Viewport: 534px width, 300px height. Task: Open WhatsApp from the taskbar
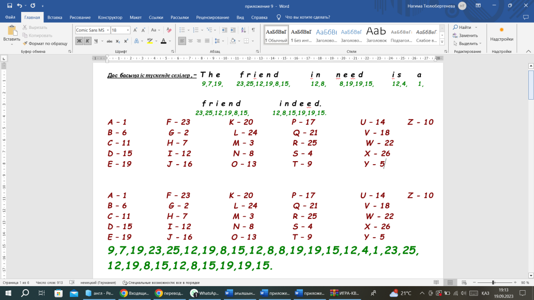205,293
